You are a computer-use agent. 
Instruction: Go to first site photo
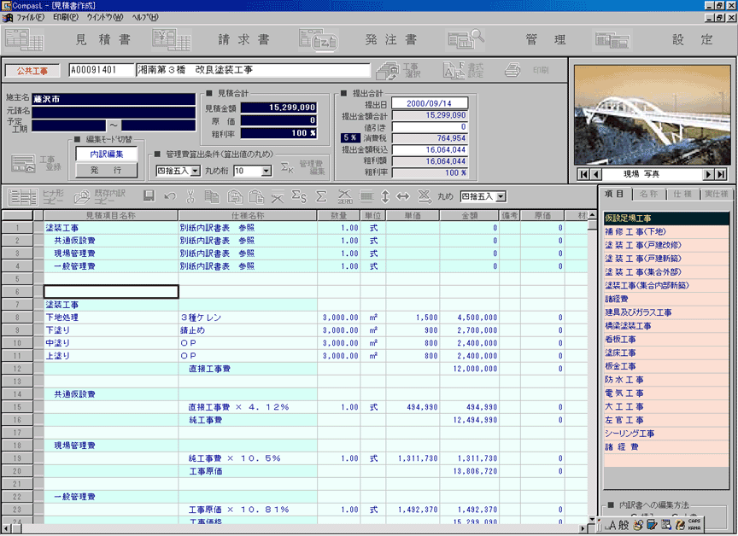[583, 174]
